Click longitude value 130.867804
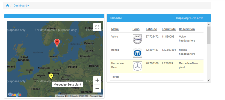Viewport: 225px width, 100px height. (169, 50)
